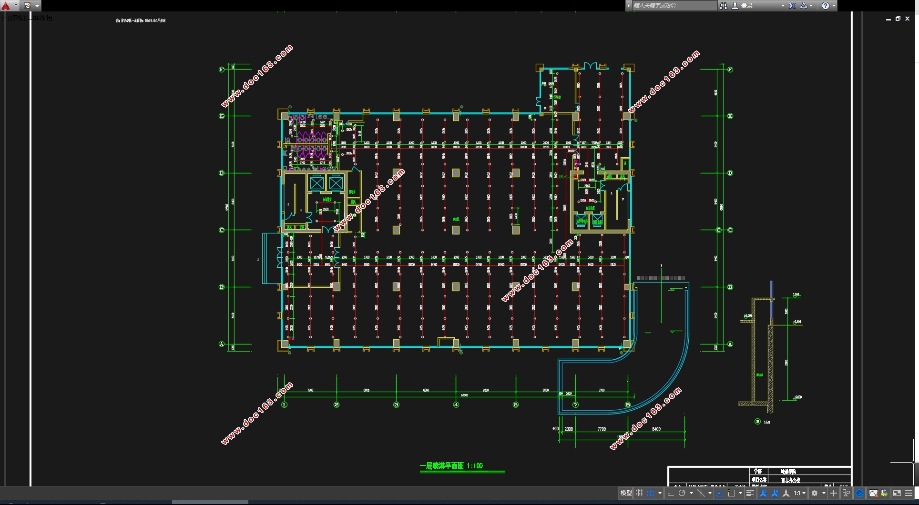Viewport: 919px width, 505px height.
Task: Expand the A360 dropdown arrow
Action: (x=811, y=6)
